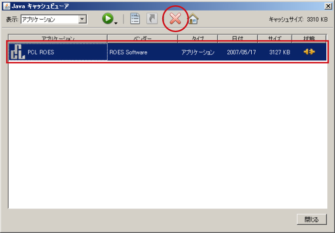Screen dimensions: 335x233
Task: Sort by the ベンダー column header
Action: 142,37
